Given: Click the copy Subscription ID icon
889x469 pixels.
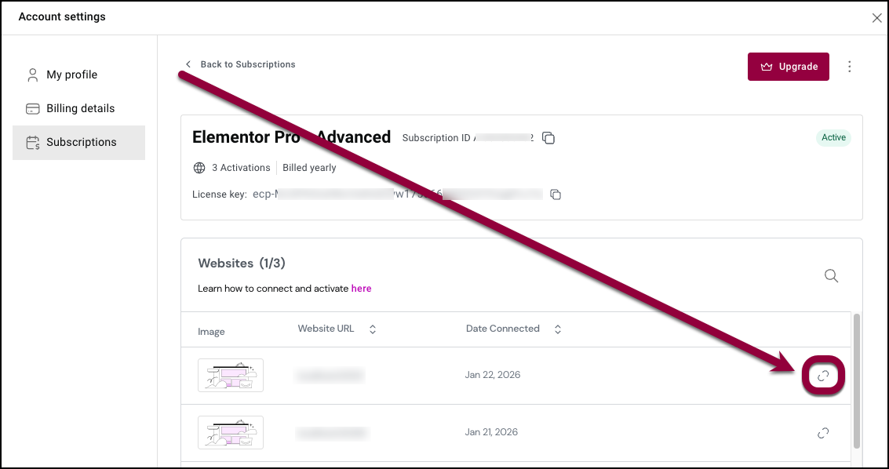Looking at the screenshot, I should (549, 138).
